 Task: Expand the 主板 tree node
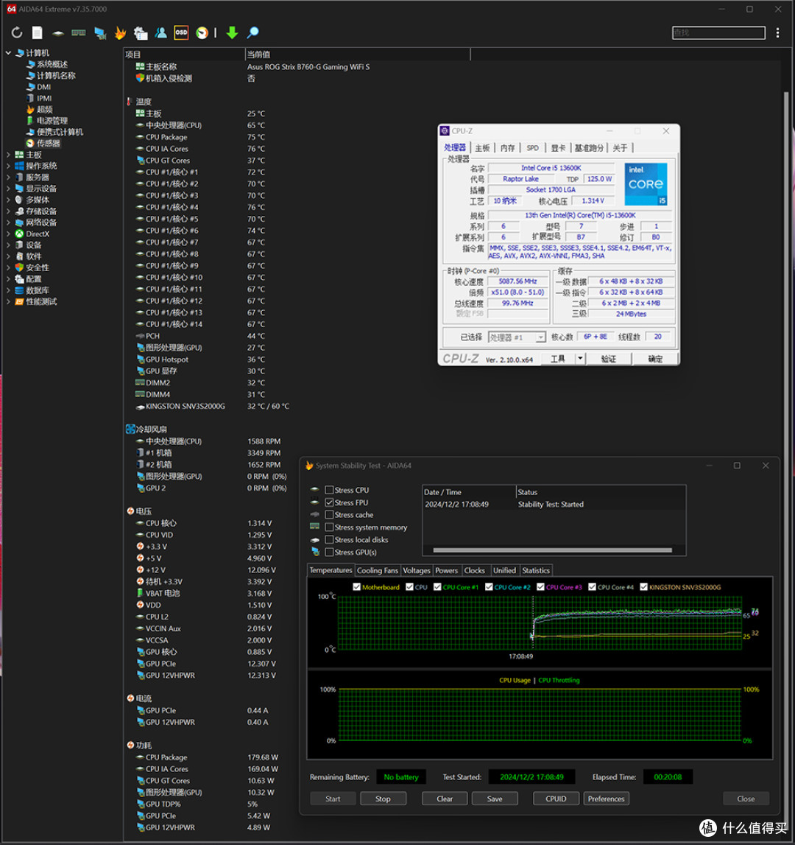click(x=8, y=155)
